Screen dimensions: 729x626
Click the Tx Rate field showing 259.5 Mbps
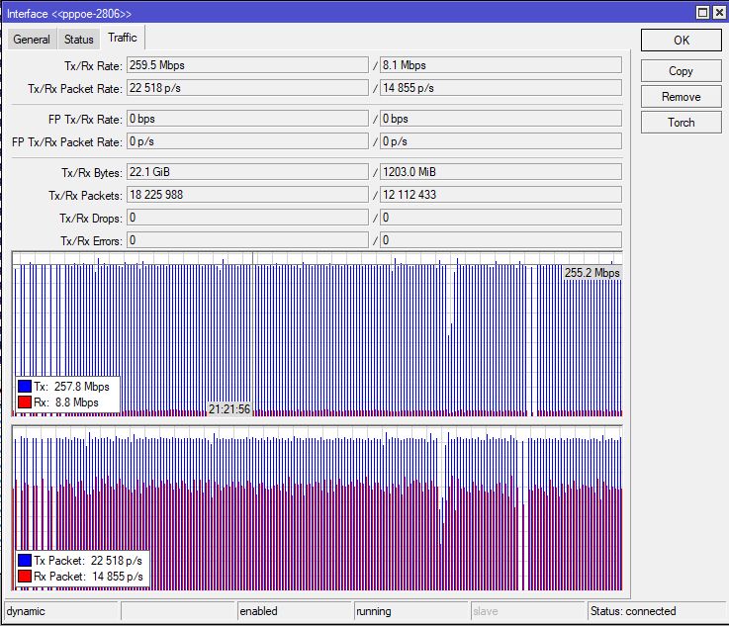click(247, 65)
